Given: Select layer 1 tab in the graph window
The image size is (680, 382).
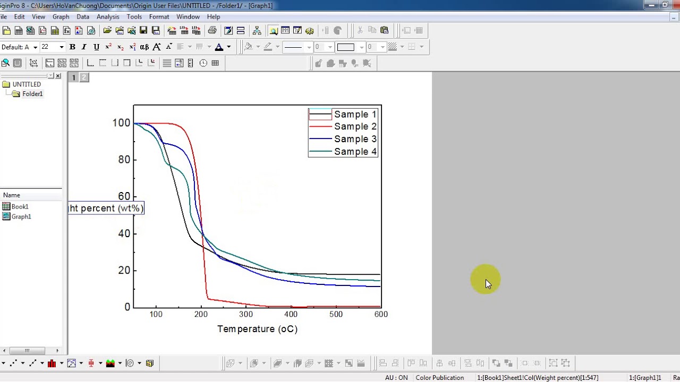Looking at the screenshot, I should pos(74,77).
